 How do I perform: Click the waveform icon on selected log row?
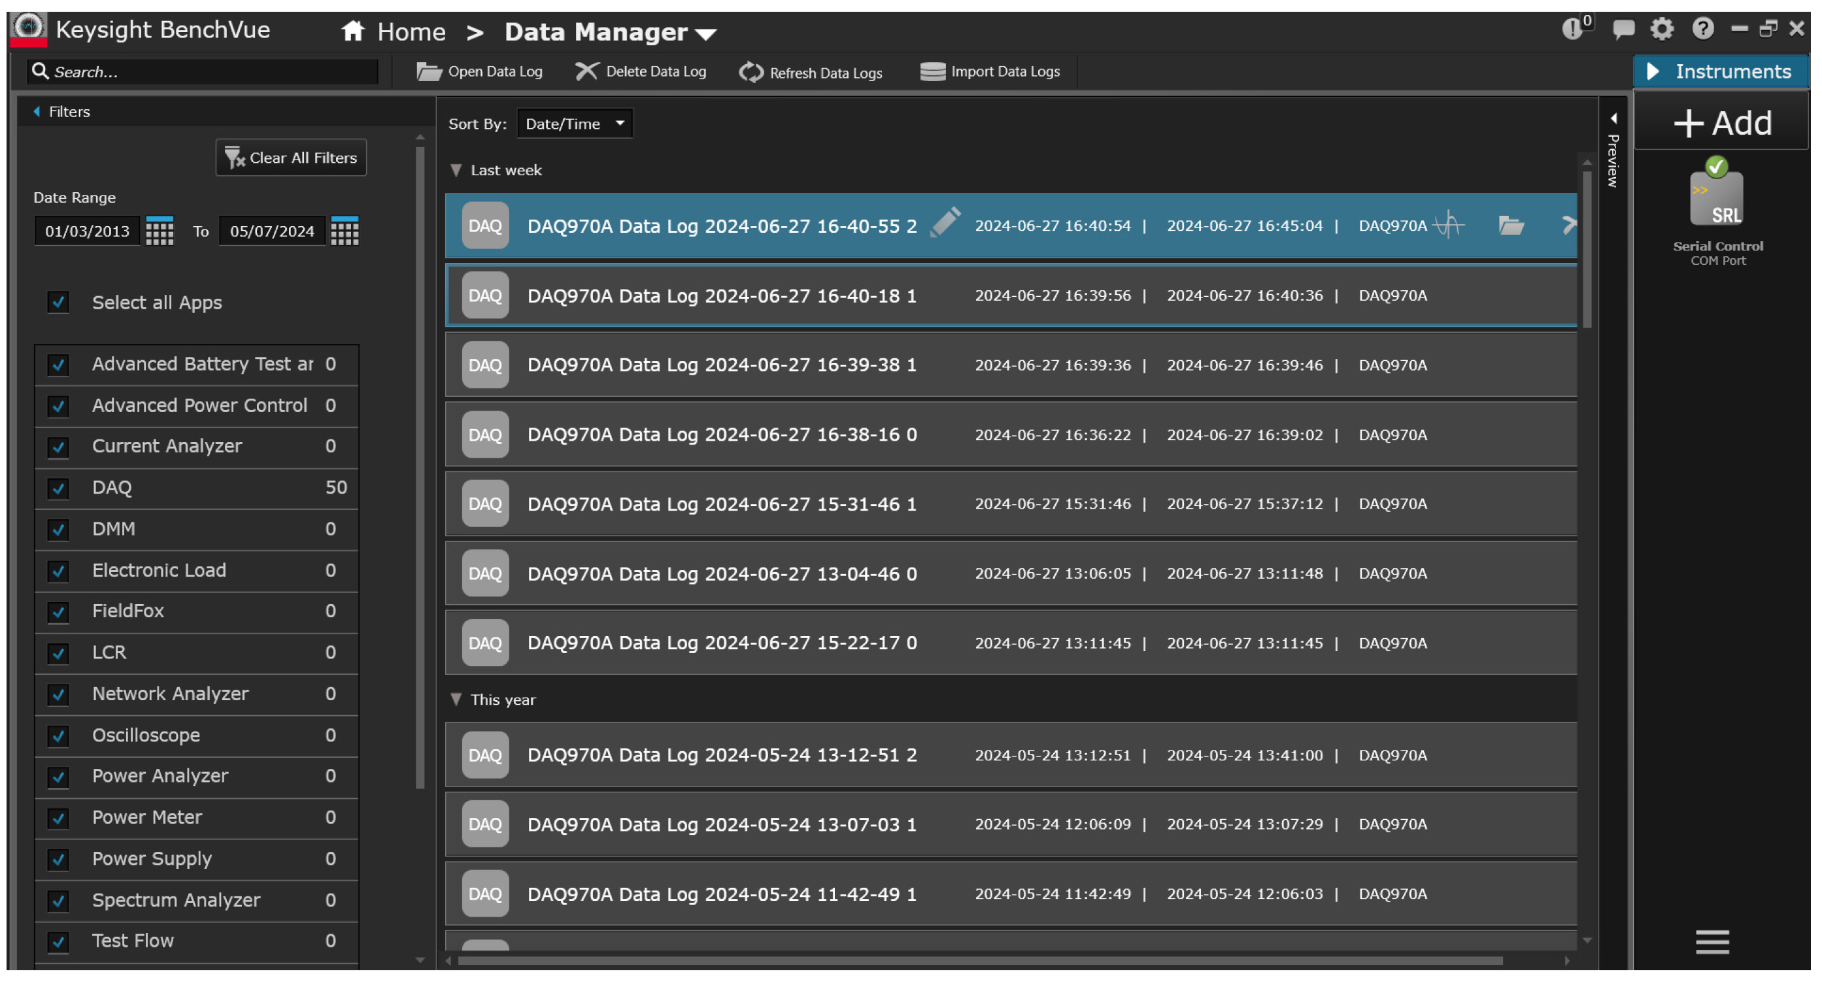1449,226
